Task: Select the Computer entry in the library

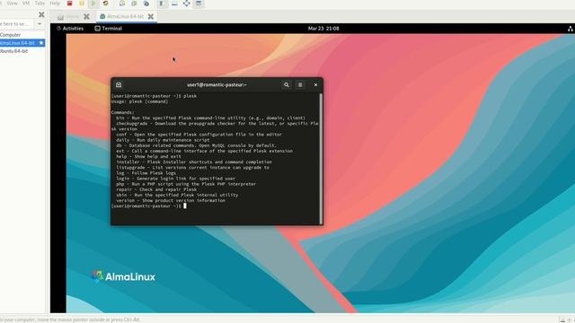Action: [x=10, y=35]
